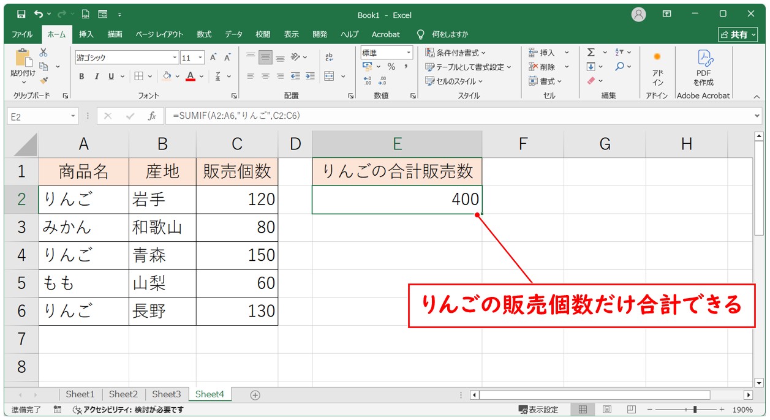Click the Format Painter brush icon
The image size is (770, 420).
pos(44,80)
